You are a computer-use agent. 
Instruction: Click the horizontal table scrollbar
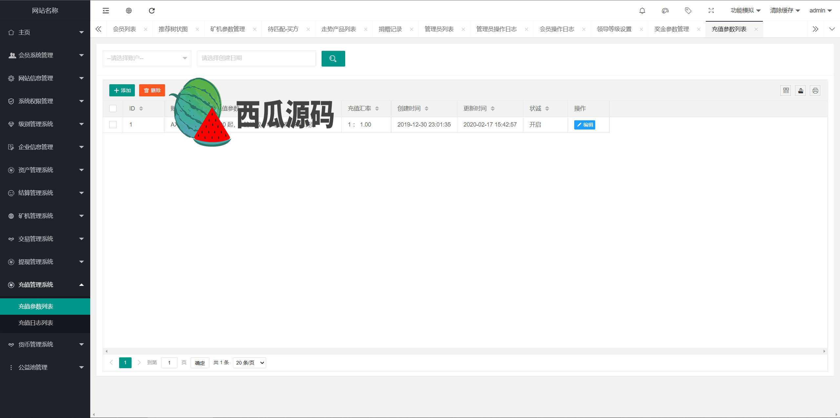point(465,351)
